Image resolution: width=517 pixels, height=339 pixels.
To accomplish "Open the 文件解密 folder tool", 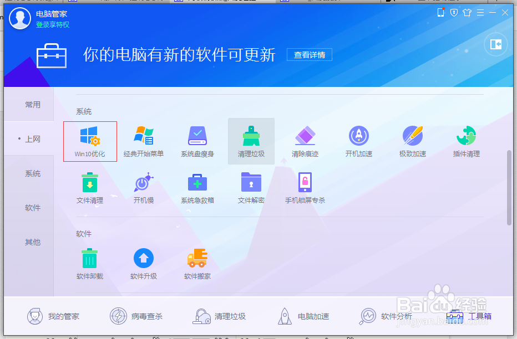I will [x=251, y=188].
